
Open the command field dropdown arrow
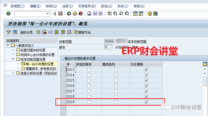click(48, 14)
